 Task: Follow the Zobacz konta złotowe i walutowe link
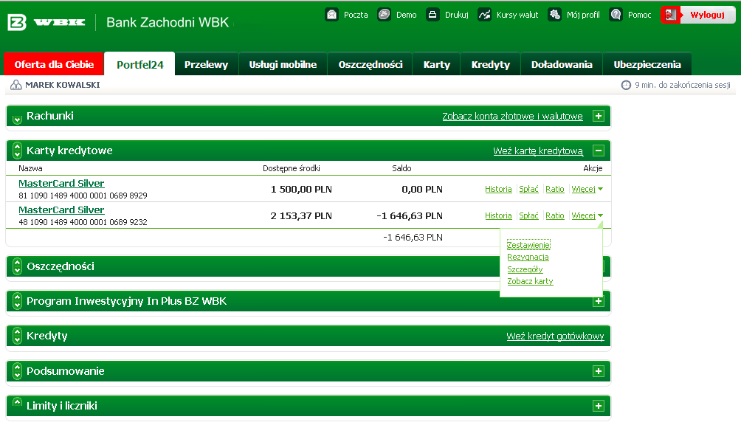click(512, 116)
